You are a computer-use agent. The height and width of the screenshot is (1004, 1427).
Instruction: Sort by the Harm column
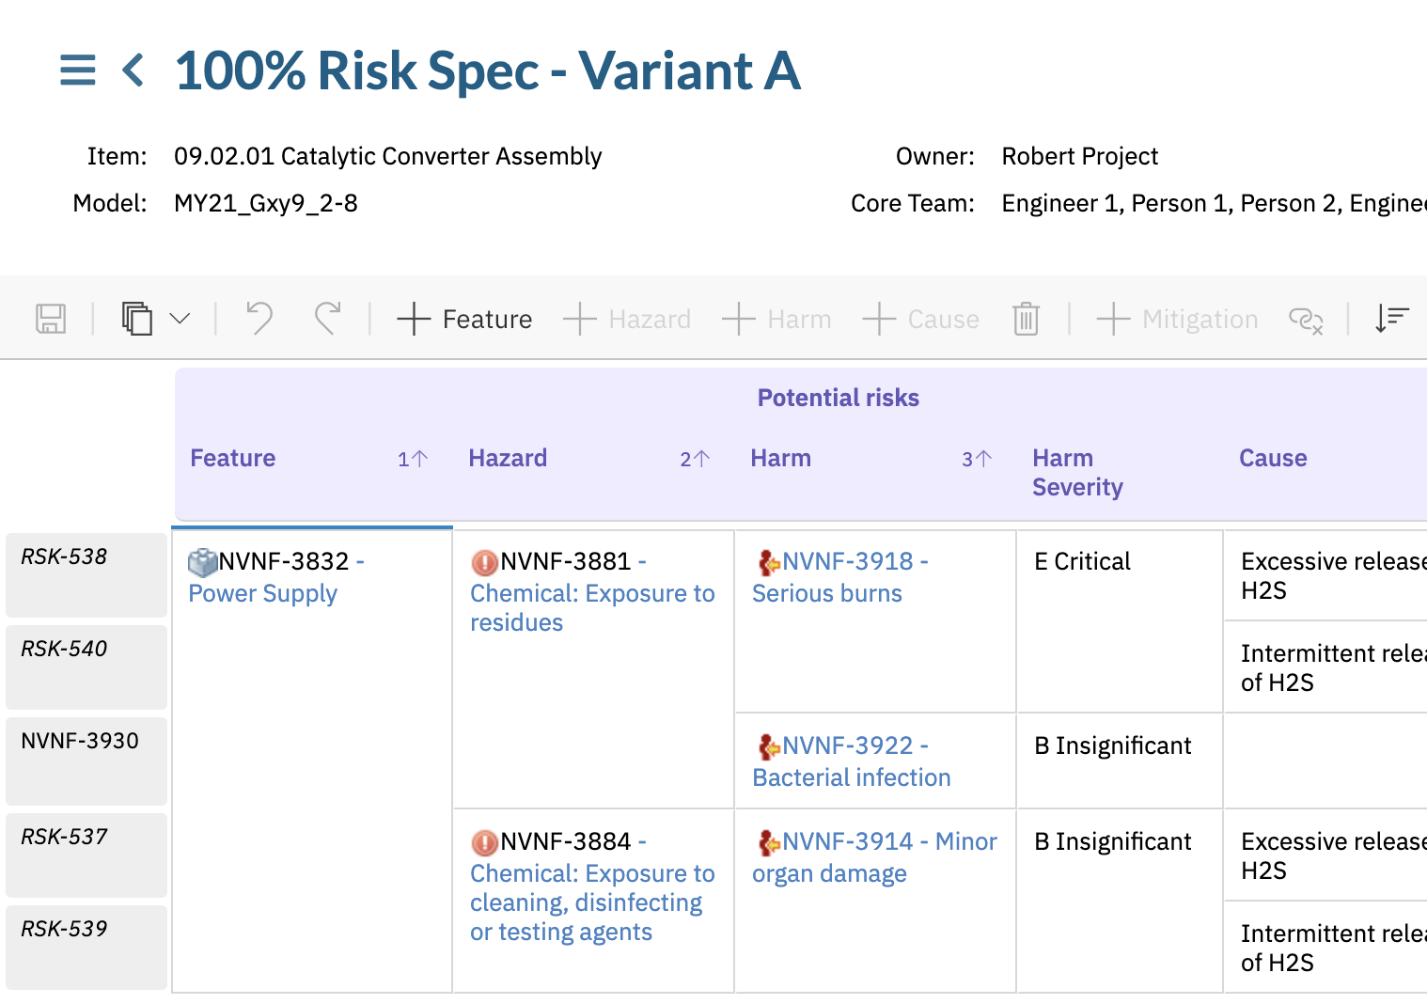coord(780,458)
